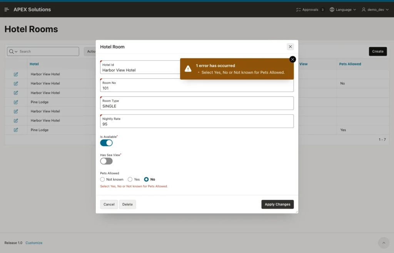Image resolution: width=394 pixels, height=253 pixels.
Task: Open the search column selector chevron
Action: point(16,52)
